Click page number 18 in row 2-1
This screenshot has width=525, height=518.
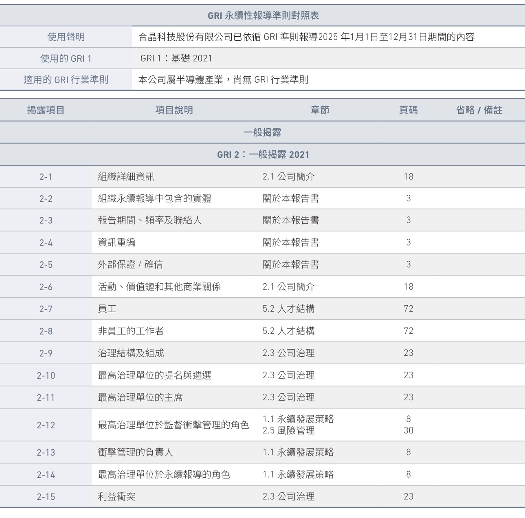click(409, 177)
